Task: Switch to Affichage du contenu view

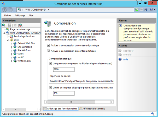Action: 91,108
